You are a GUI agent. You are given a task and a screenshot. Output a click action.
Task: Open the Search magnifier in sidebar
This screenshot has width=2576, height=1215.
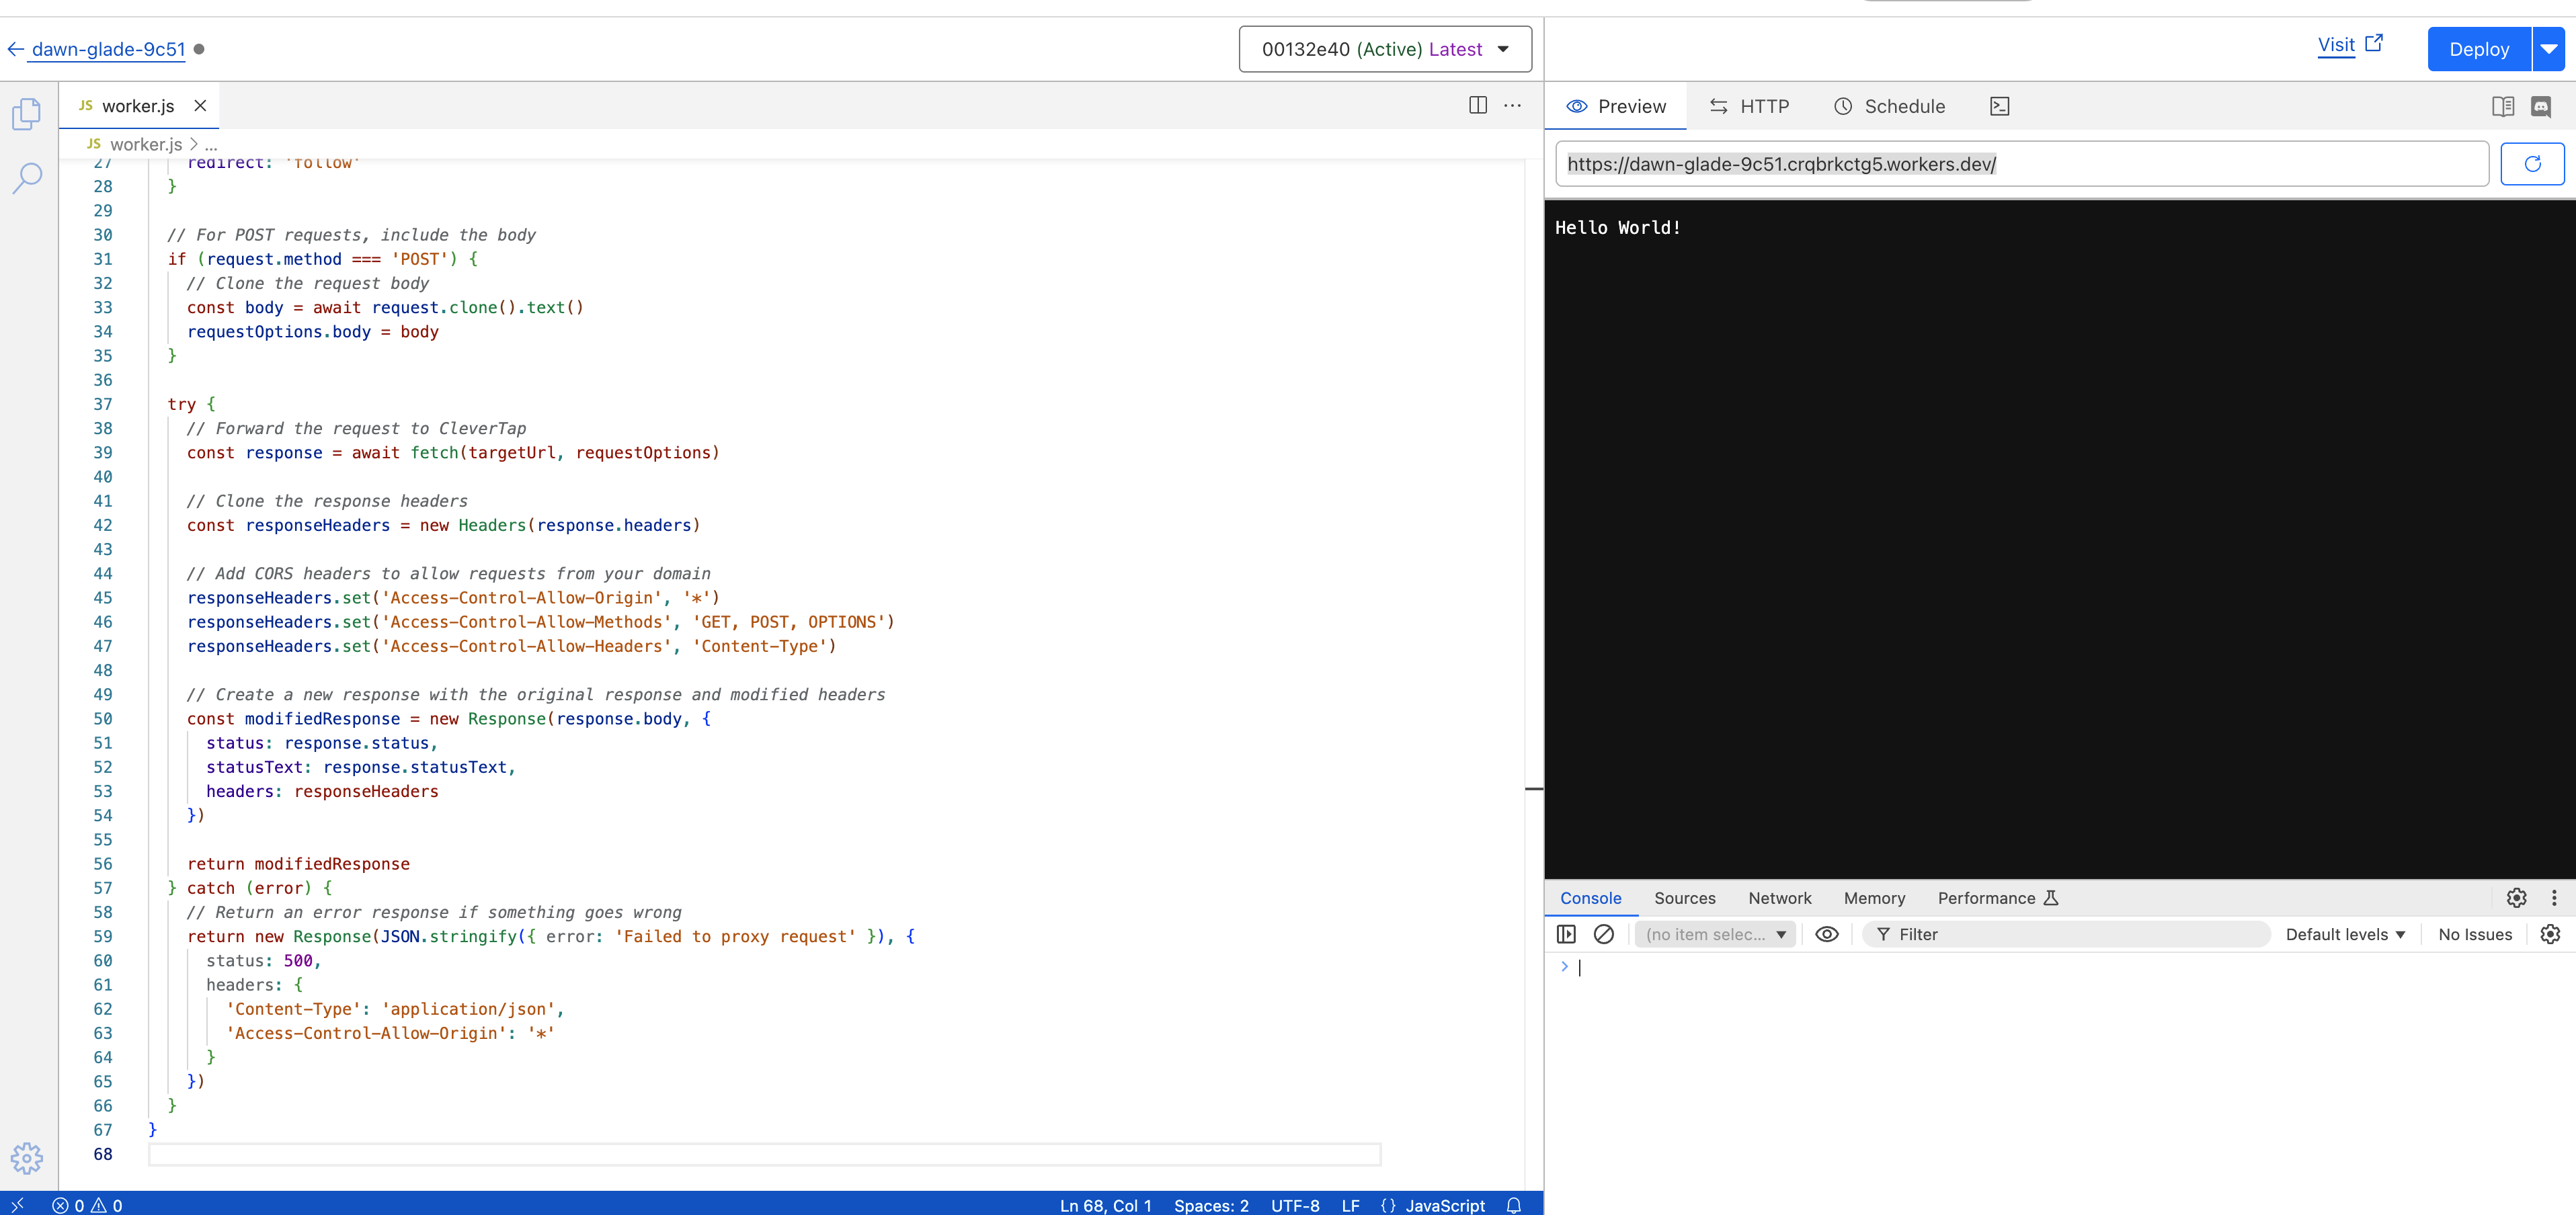27,178
